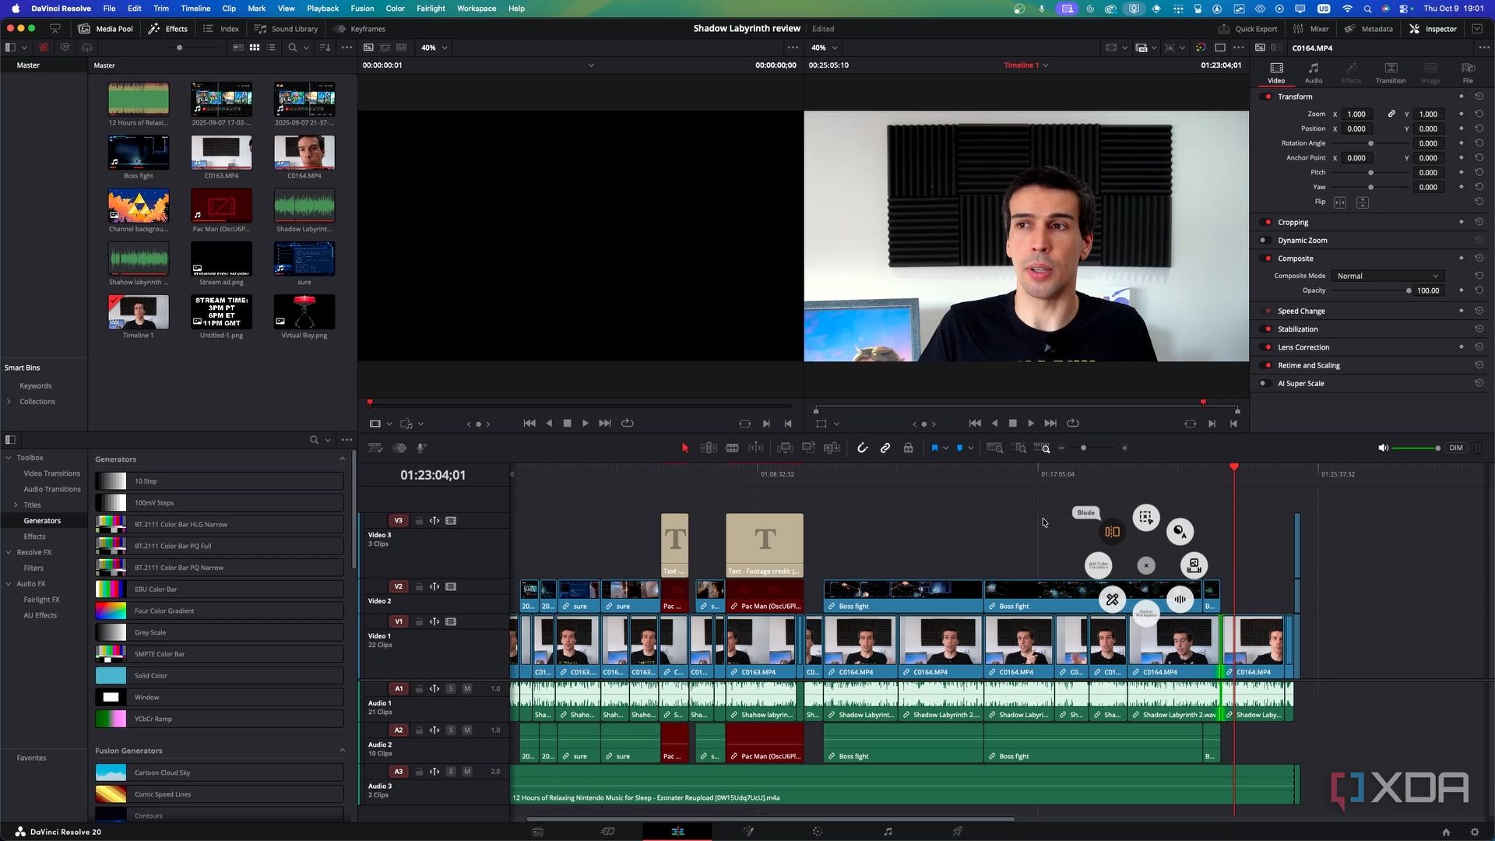
Task: Open the Fairlight menu
Action: 431,9
